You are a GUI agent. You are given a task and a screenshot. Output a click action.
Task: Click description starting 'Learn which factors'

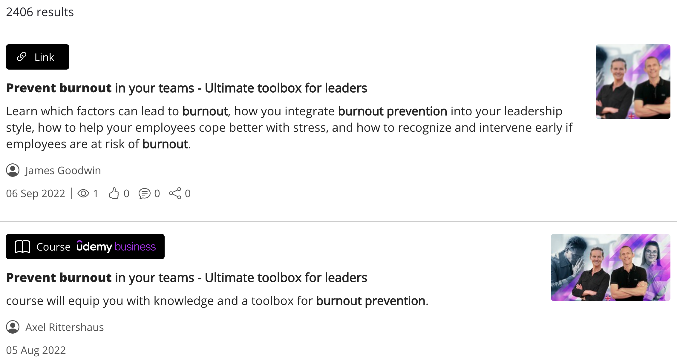pyautogui.click(x=289, y=128)
